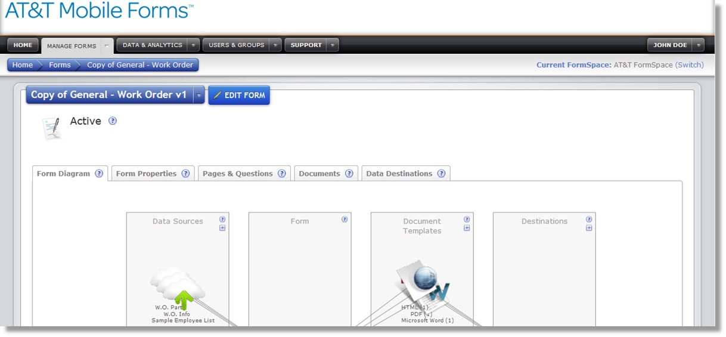
Task: Click the Data Sources heading
Action: [178, 221]
